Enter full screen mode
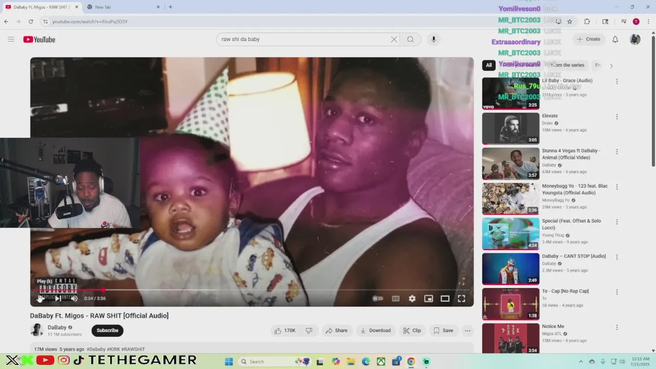 461,298
